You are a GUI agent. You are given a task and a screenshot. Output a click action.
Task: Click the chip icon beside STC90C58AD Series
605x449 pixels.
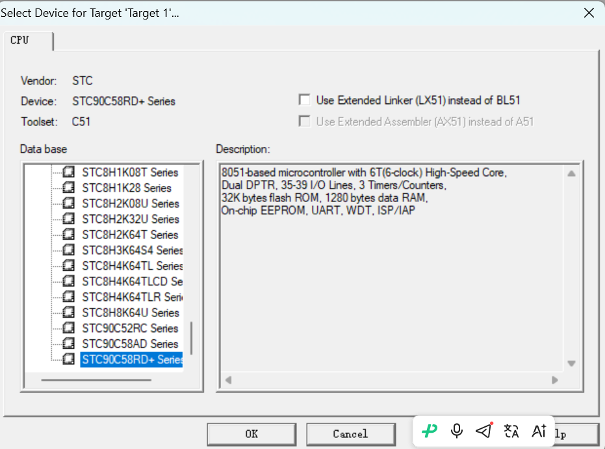(x=69, y=344)
